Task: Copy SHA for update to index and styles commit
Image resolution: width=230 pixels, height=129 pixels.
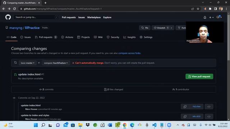Action: click(185, 116)
